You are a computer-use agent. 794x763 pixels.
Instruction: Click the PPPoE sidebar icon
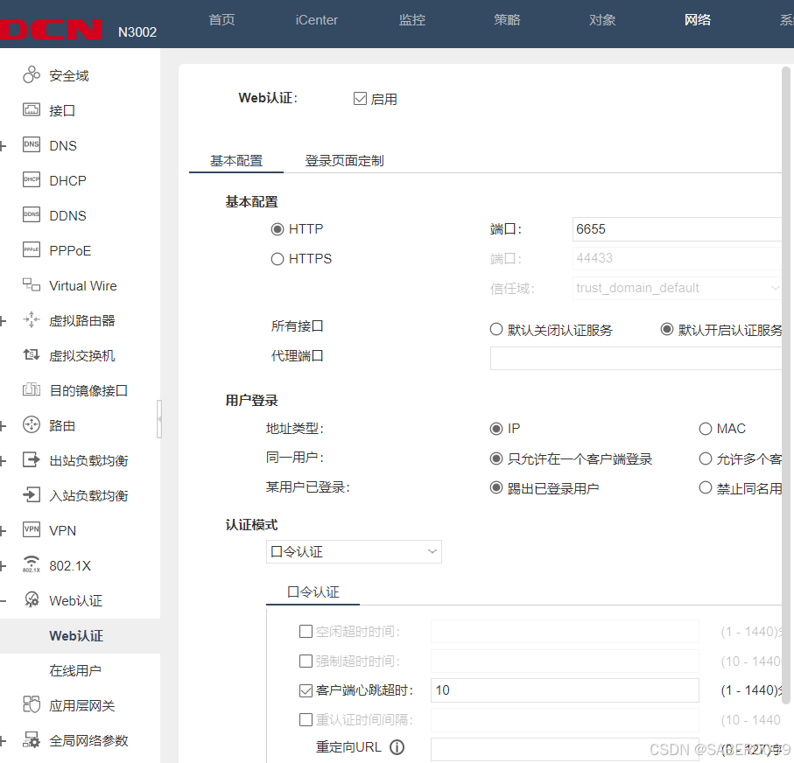tap(32, 249)
